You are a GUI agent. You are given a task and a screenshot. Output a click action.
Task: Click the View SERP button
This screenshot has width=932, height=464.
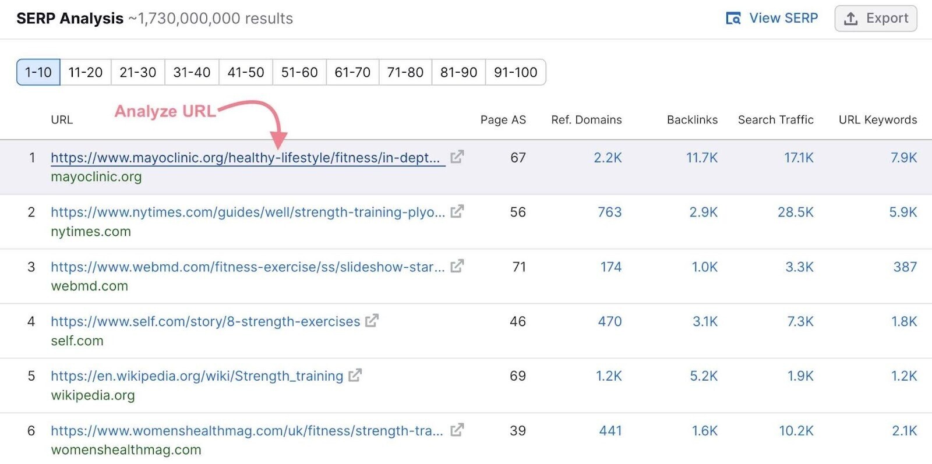771,18
